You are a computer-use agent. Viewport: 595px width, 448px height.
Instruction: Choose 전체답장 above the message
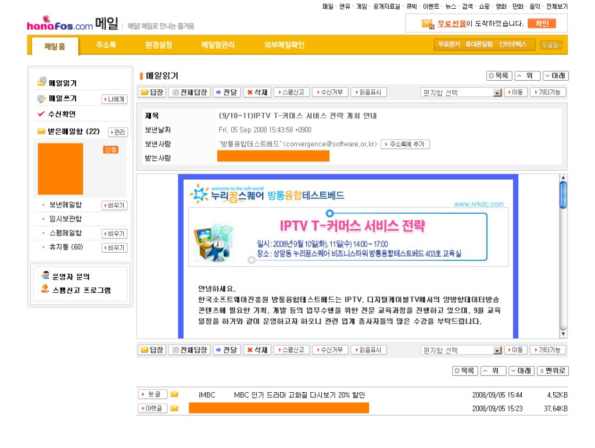click(189, 92)
